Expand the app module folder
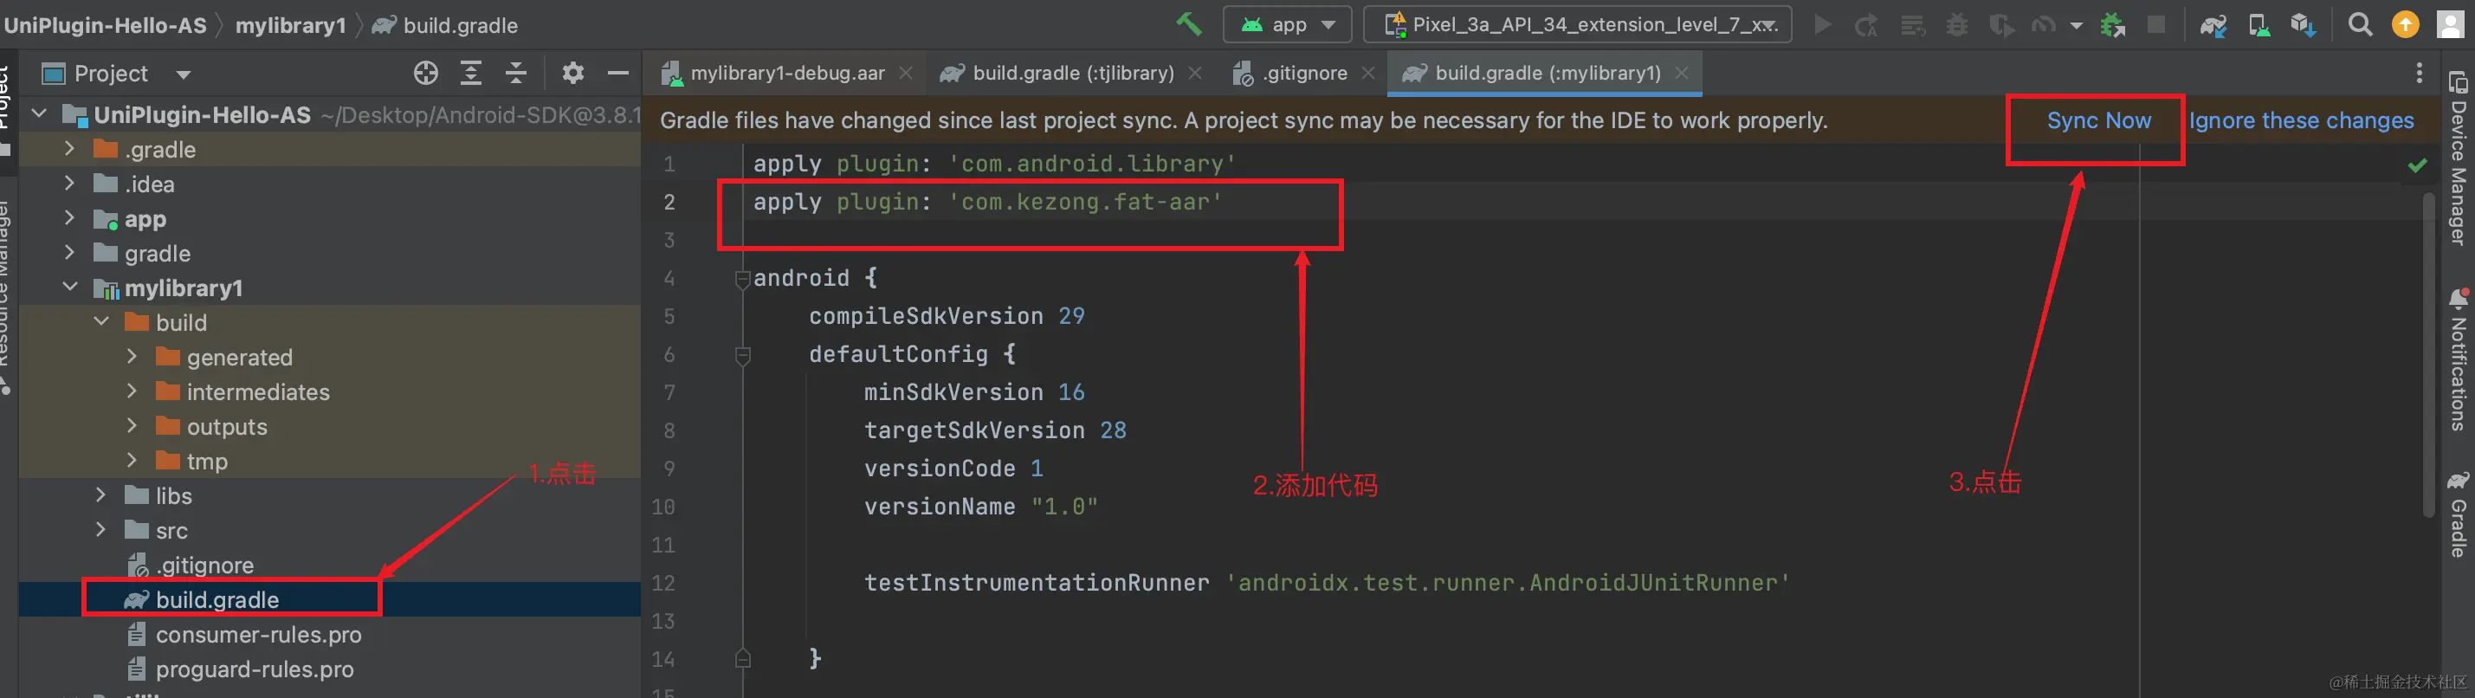This screenshot has height=698, width=2475. point(69,218)
